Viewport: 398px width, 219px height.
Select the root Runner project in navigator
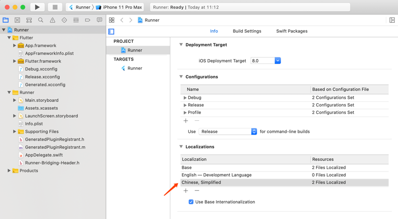53,30
